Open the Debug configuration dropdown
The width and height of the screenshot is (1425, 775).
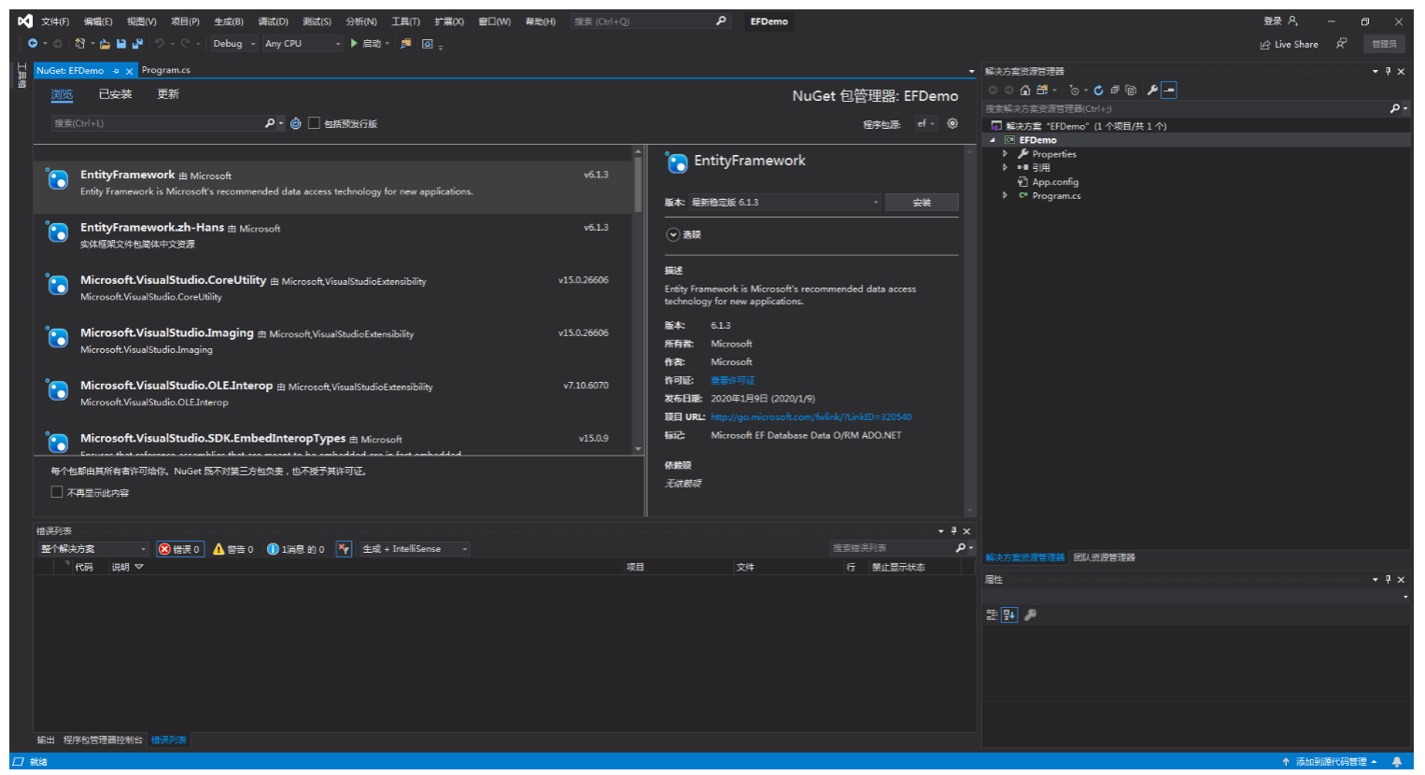pyautogui.click(x=233, y=44)
